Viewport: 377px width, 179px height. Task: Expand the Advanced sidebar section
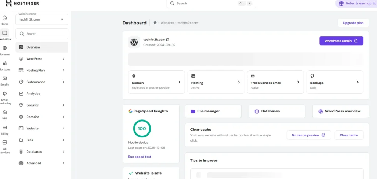click(63, 163)
